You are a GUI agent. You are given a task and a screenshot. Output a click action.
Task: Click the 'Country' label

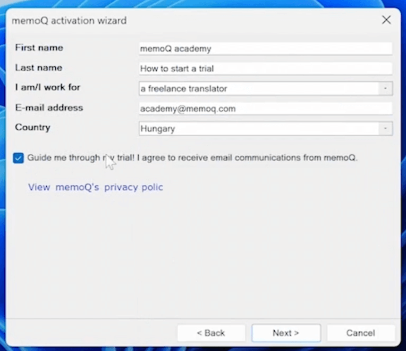33,127
